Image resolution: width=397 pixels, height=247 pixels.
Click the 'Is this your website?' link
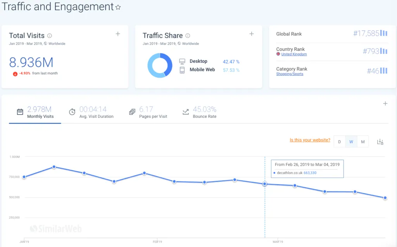point(310,140)
